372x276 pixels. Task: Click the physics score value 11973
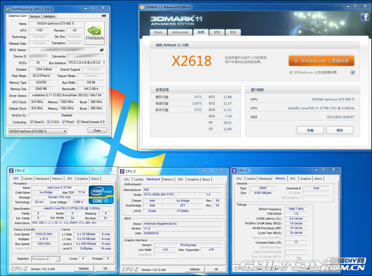[x=197, y=104]
